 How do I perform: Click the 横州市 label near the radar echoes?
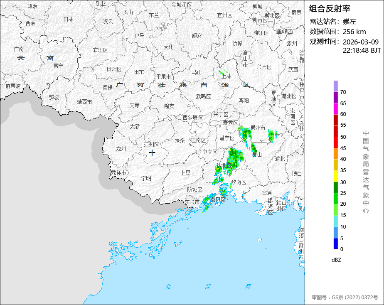(258, 128)
